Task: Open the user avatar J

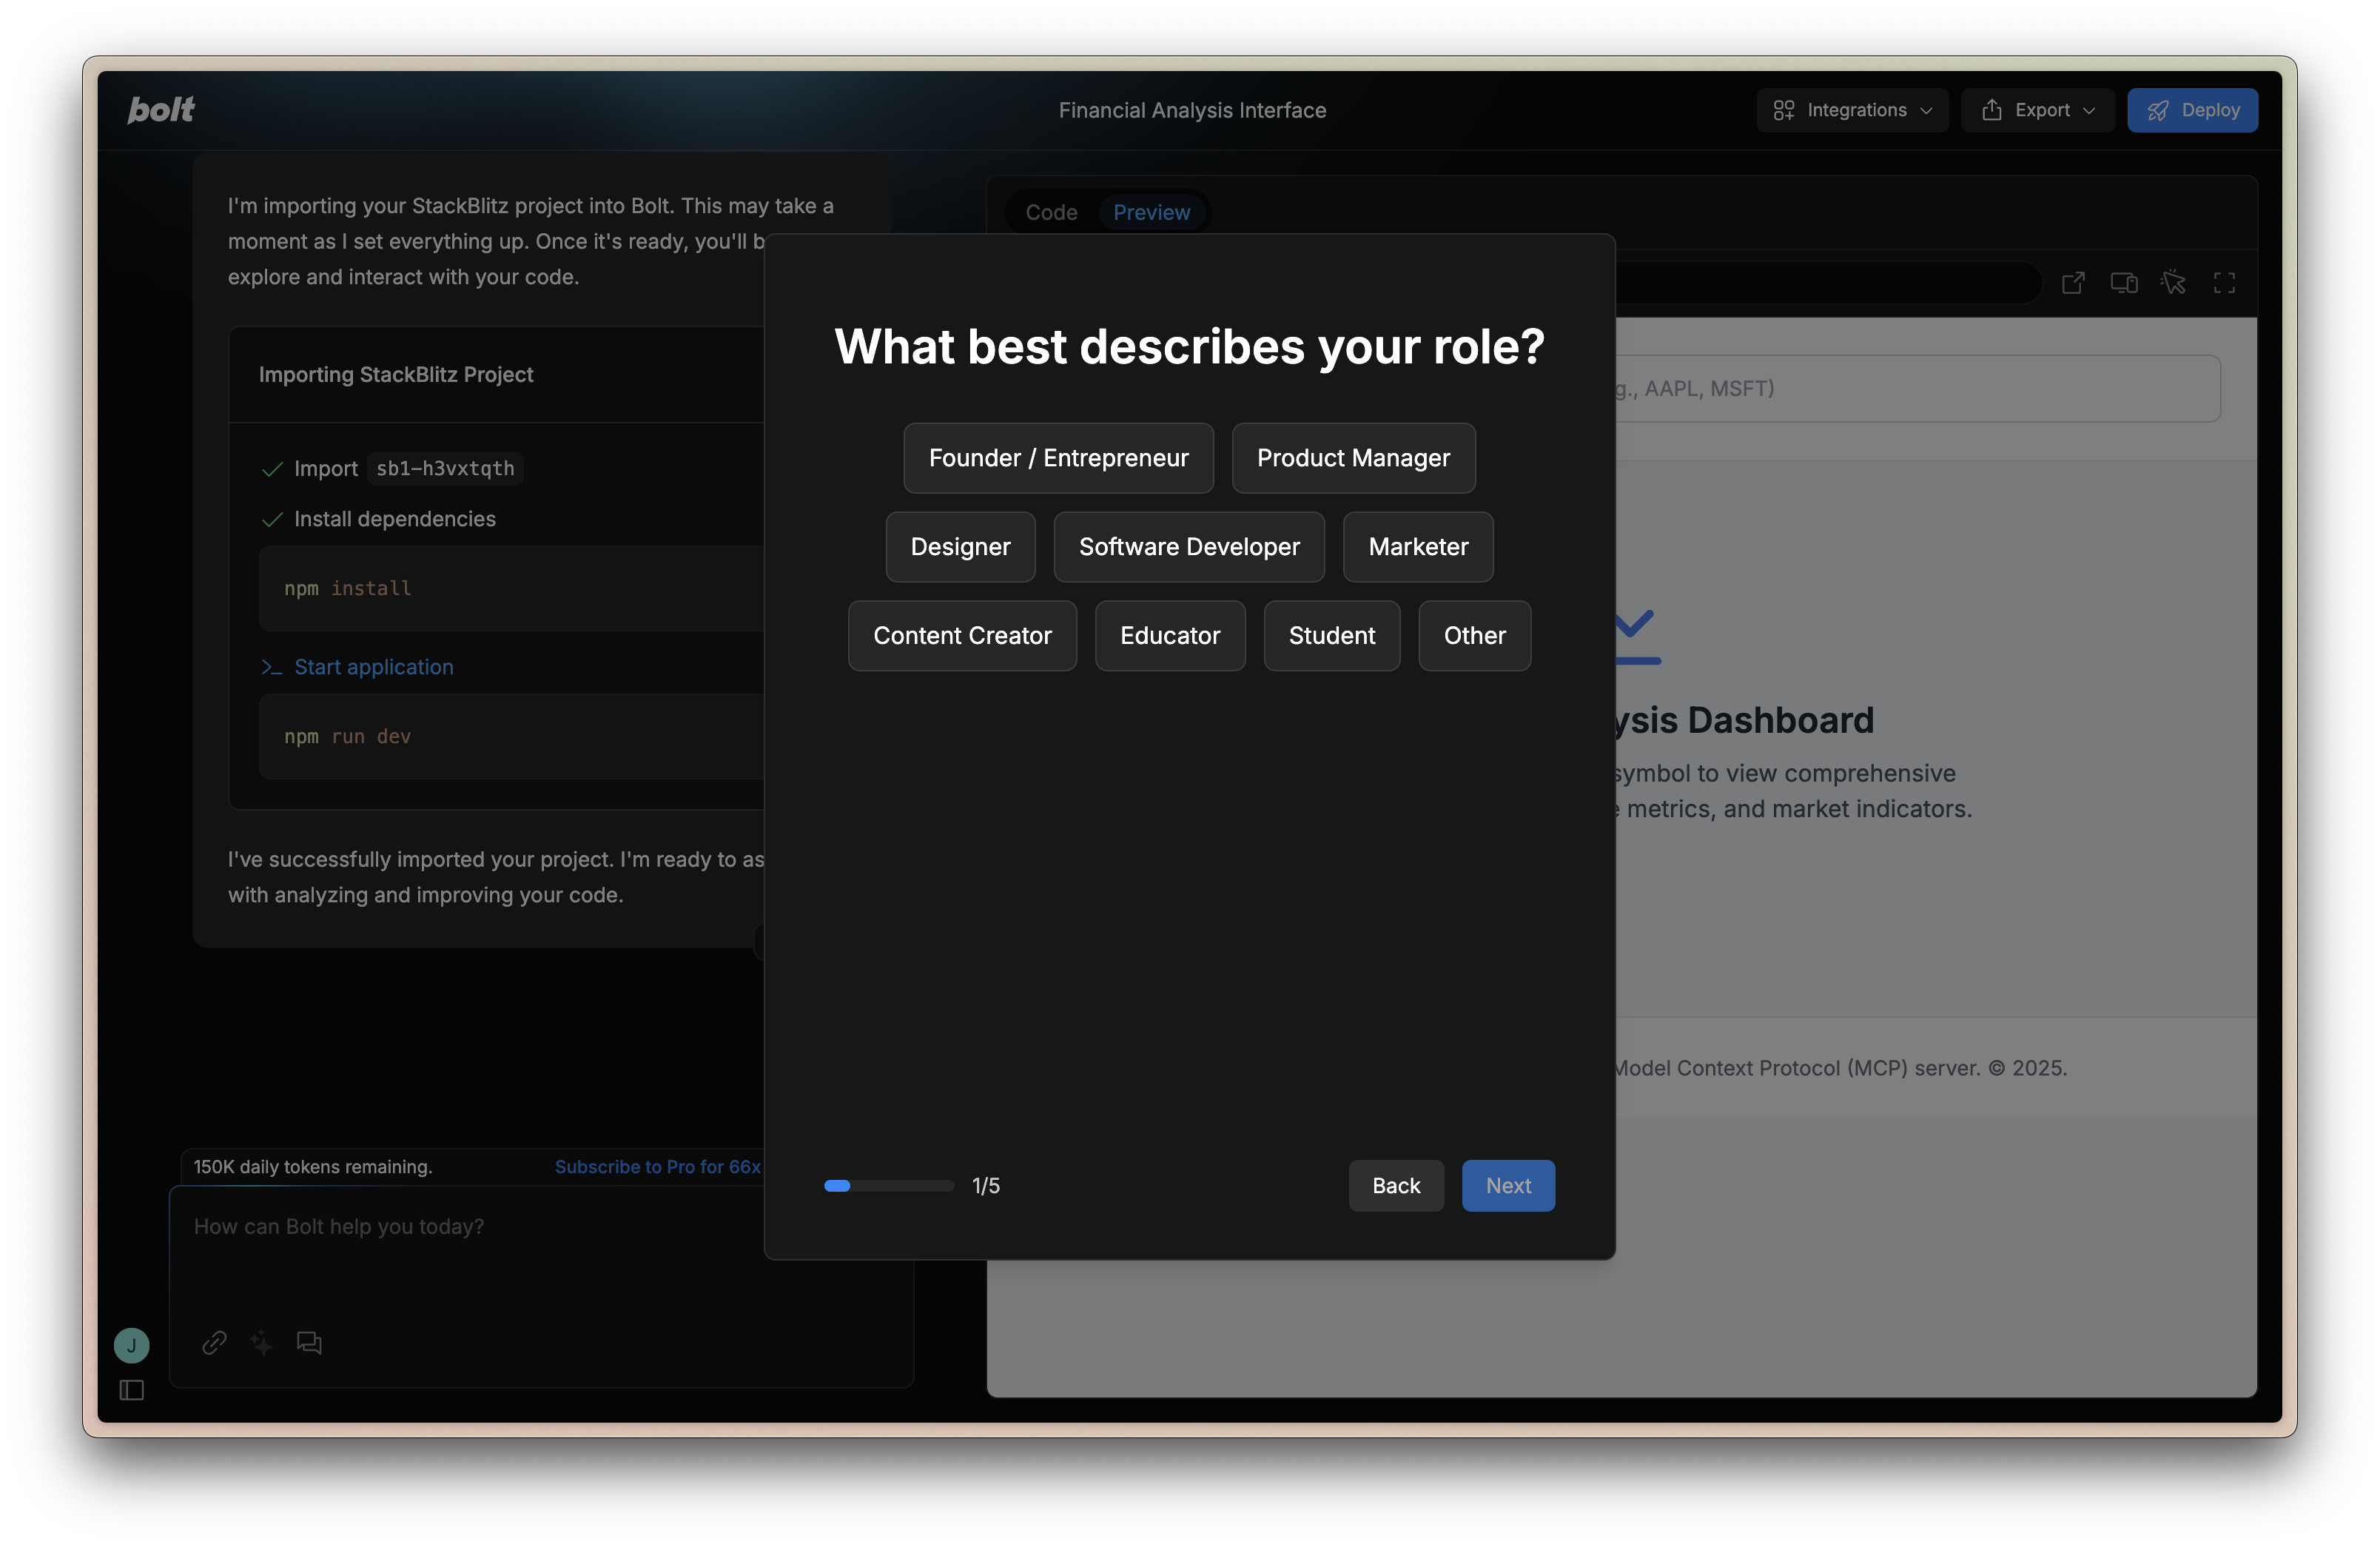Action: (x=132, y=1345)
